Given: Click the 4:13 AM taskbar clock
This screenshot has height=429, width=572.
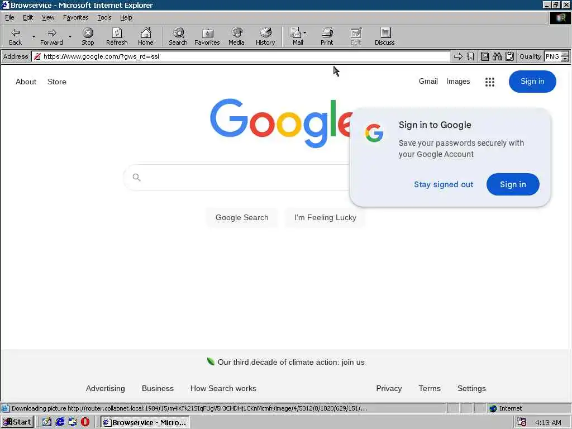Looking at the screenshot, I should tap(548, 422).
